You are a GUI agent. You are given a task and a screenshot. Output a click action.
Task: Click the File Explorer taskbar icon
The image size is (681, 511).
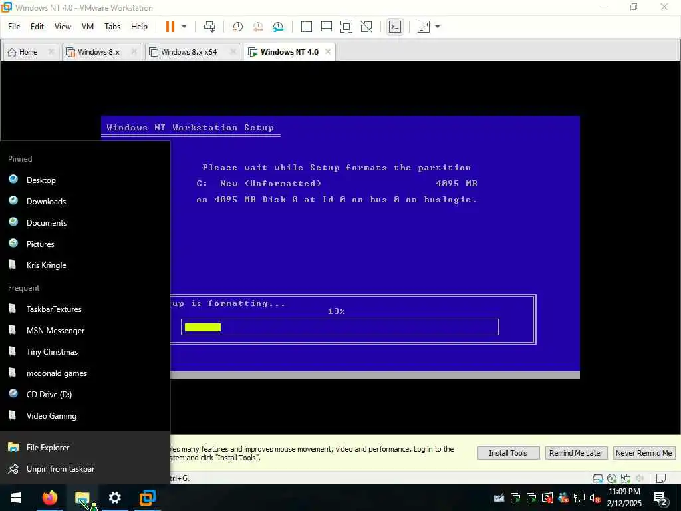[x=82, y=498]
